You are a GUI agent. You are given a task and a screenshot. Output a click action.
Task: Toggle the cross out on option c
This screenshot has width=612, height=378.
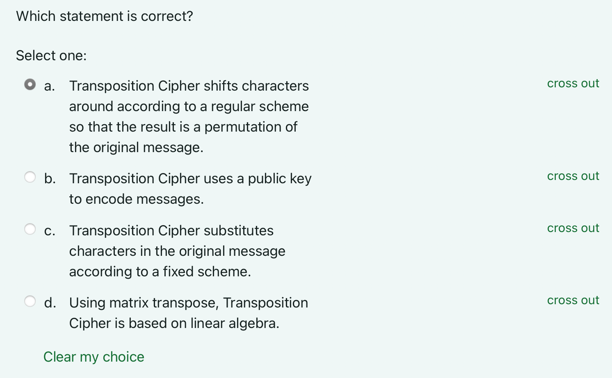click(x=573, y=228)
